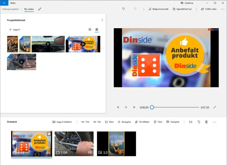
Task: Select the Ny video tab
Action: (x=29, y=9)
